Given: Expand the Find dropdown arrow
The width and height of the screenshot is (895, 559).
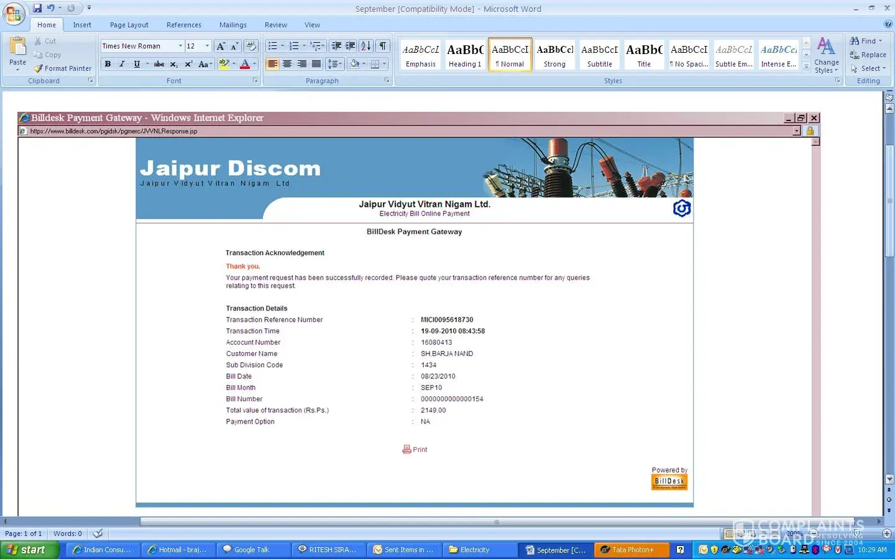Looking at the screenshot, I should click(880, 41).
